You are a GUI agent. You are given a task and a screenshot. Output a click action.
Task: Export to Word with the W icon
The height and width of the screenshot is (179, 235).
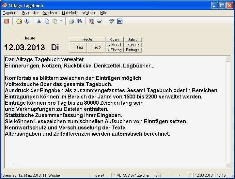coord(120,21)
